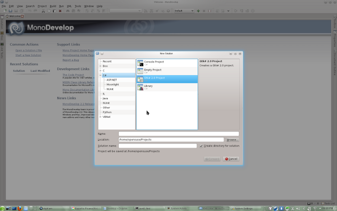Select ASP.NET under C#

point(112,80)
